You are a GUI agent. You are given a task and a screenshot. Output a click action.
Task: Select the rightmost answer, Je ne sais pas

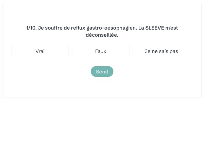click(161, 51)
